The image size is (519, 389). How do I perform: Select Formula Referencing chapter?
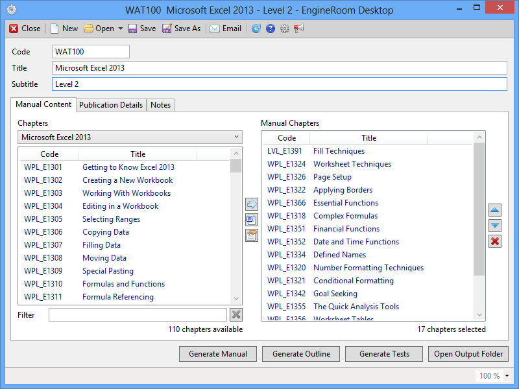click(125, 297)
